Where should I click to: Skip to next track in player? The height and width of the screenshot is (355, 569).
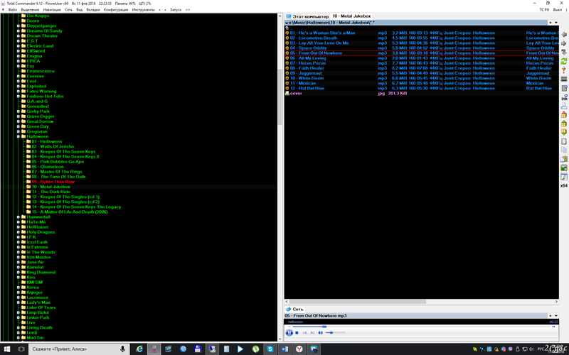point(312,332)
